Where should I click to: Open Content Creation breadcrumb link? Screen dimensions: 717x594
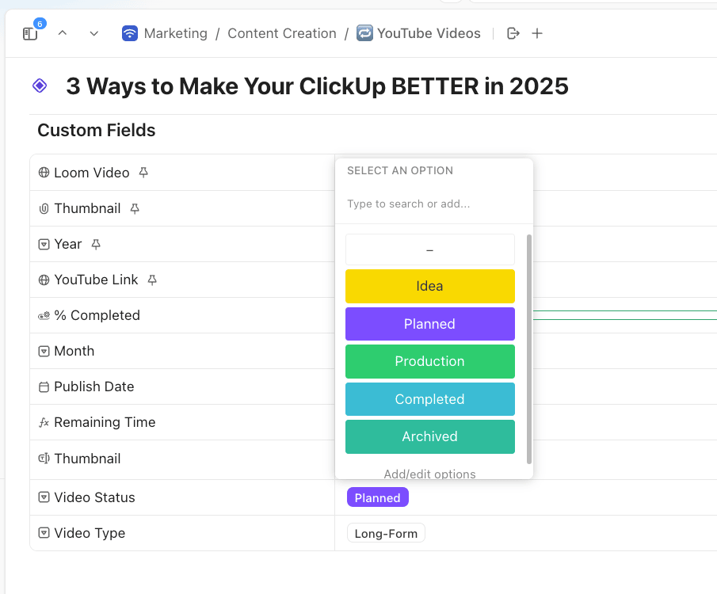pos(282,33)
